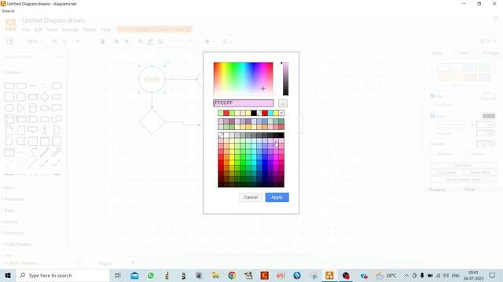The image size is (503, 282).
Task: Toggle the Fill checkbox
Action: tap(432, 96)
